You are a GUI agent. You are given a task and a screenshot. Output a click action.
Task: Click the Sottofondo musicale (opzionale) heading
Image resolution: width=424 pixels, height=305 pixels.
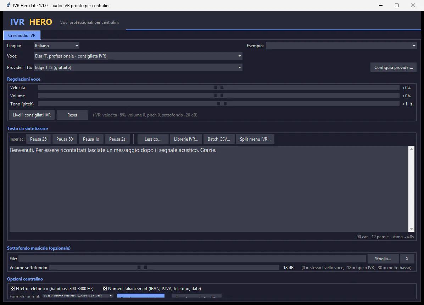pyautogui.click(x=39, y=248)
